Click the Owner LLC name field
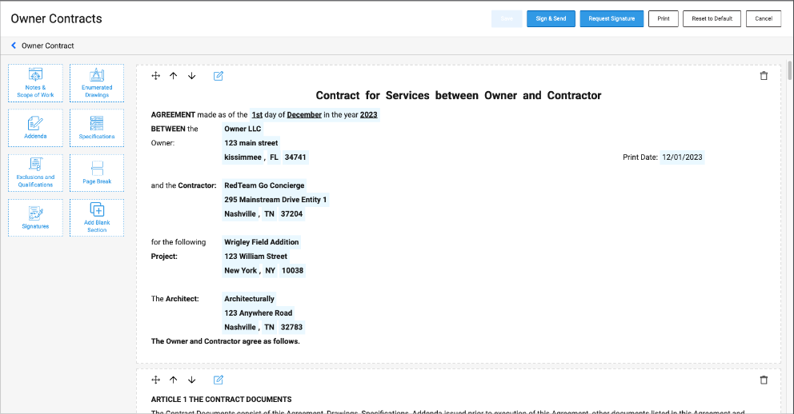The image size is (794, 414). (x=243, y=129)
